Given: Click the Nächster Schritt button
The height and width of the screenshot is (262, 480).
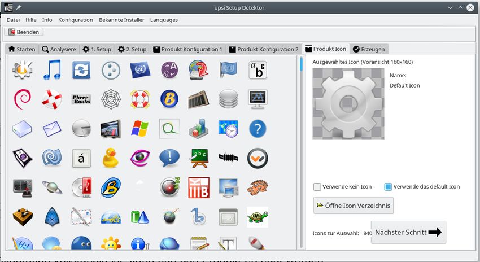Looking at the screenshot, I should coord(408,232).
